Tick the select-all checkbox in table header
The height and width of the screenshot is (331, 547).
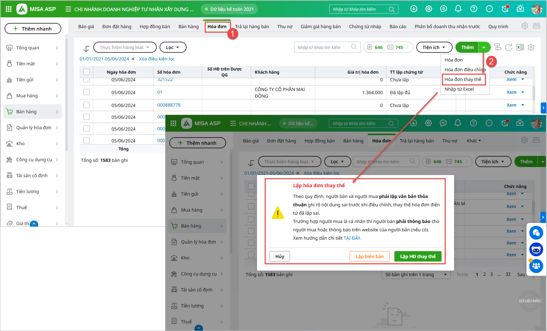pyautogui.click(x=86, y=72)
